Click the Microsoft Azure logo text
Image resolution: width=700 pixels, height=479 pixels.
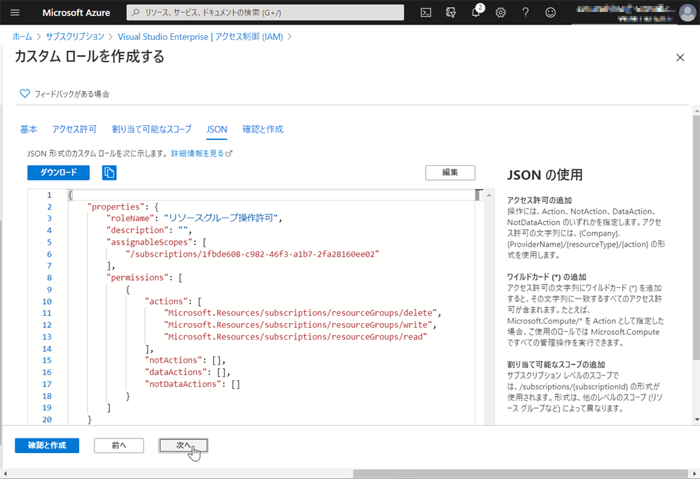76,13
